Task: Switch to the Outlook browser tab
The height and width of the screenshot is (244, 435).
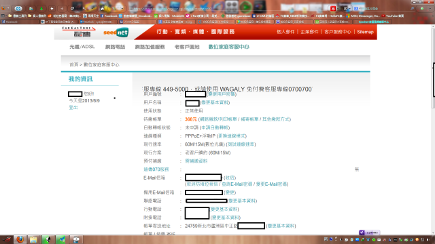Action: point(98,22)
